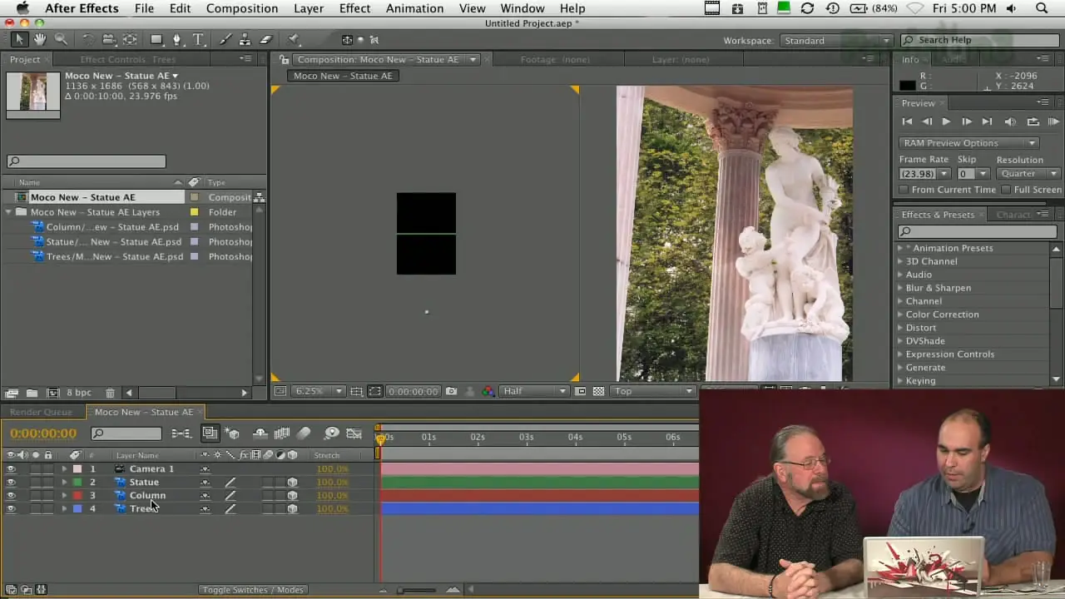Enable From Current Time checkbox

point(904,190)
